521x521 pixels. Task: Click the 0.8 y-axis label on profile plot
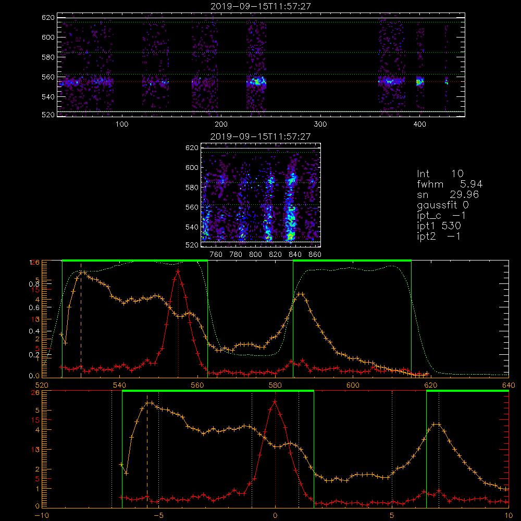tap(34, 284)
